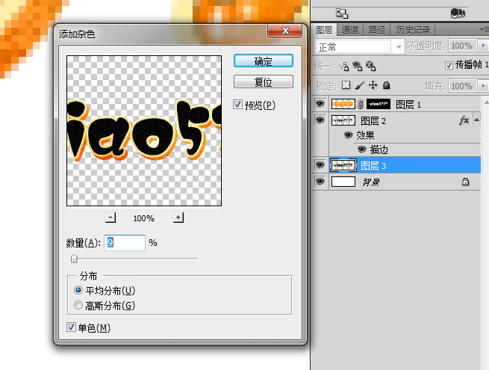This screenshot has height=370, width=489.
Task: Click the lock all padlock icon
Action: (386, 85)
